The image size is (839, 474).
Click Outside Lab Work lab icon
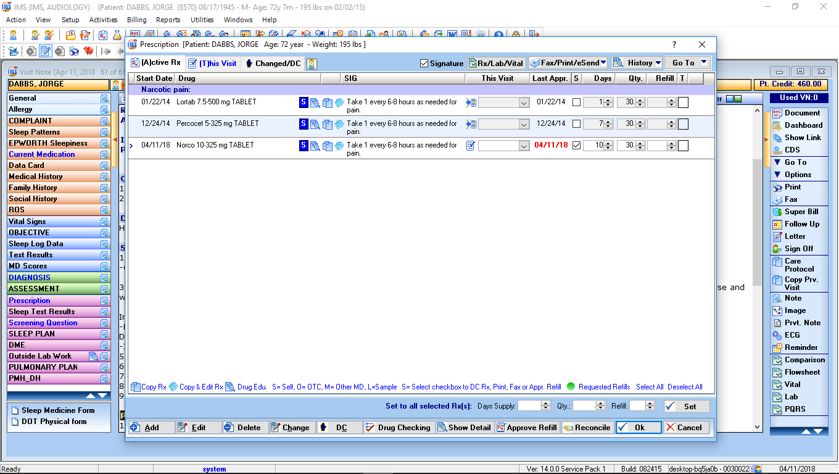pos(93,356)
